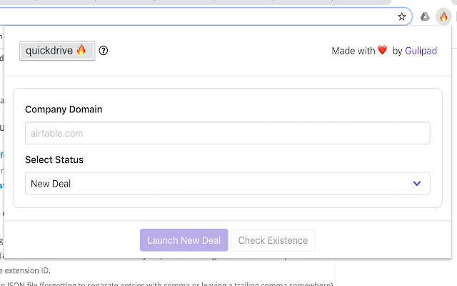The width and height of the screenshot is (457, 286).
Task: Open the Google Drive extension icon
Action: click(x=425, y=16)
